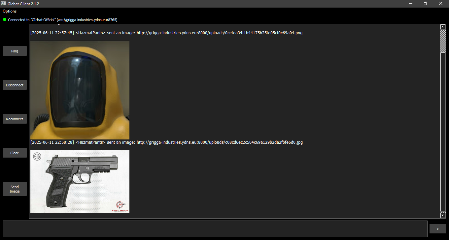Minimize the GIchat Client window
This screenshot has height=240, width=449.
pos(411,4)
